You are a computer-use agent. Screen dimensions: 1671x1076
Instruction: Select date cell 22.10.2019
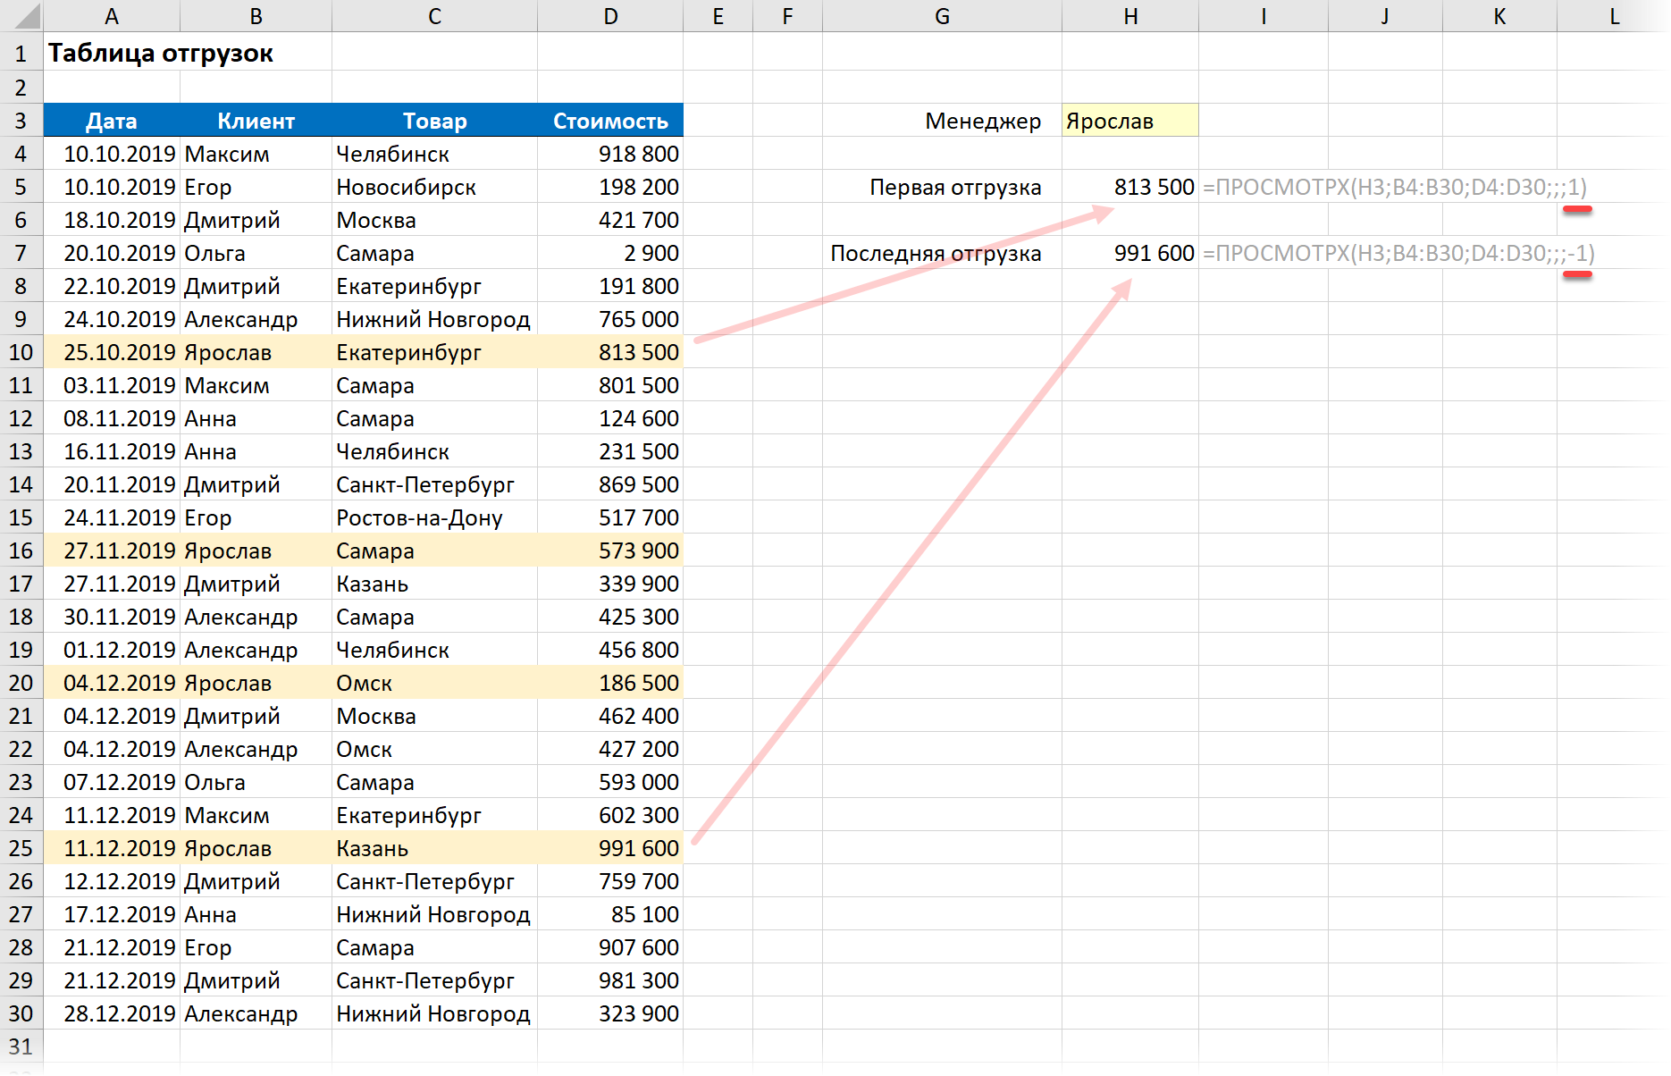[x=112, y=286]
